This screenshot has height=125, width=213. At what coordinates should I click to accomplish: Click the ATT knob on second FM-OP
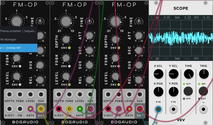coord(89,36)
